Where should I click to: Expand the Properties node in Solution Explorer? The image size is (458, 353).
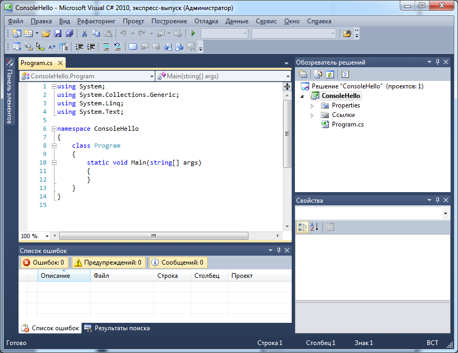coord(312,106)
